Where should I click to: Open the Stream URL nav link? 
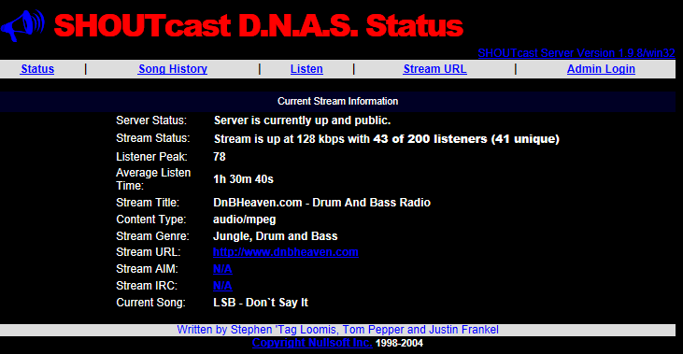point(434,69)
